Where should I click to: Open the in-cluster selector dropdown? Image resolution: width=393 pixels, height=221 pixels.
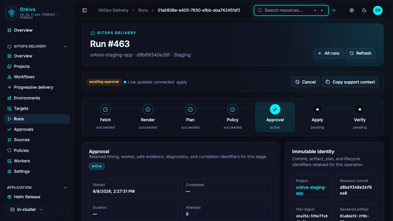pyautogui.click(x=37, y=209)
